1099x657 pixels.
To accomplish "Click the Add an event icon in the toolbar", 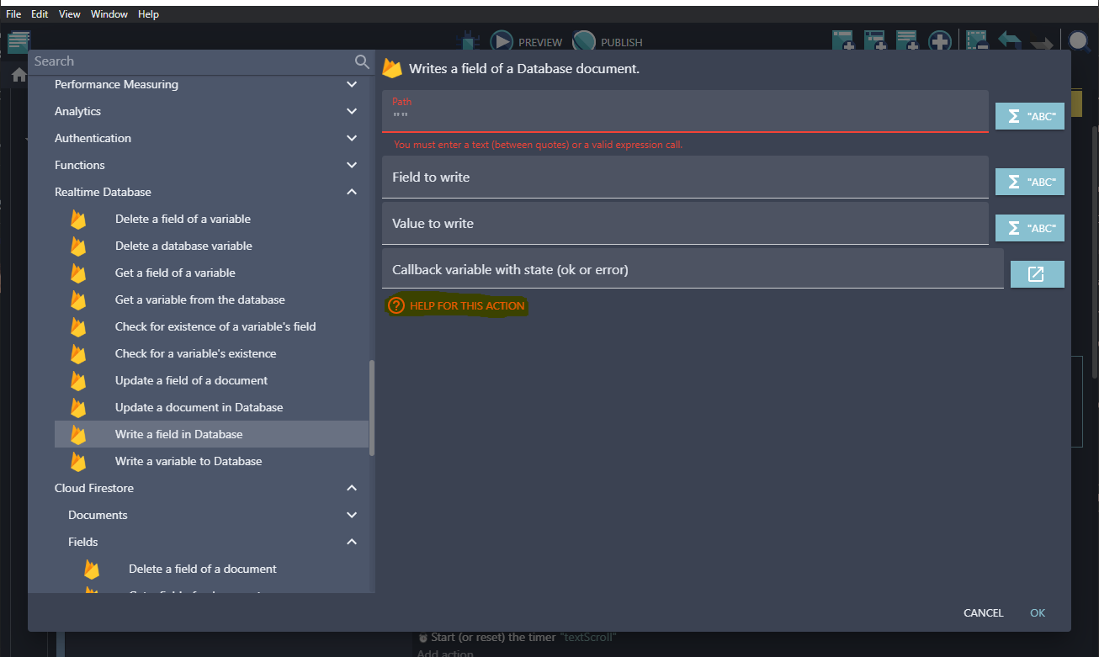I will pos(843,41).
